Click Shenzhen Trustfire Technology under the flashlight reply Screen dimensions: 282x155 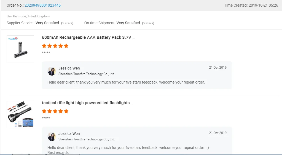pos(87,139)
